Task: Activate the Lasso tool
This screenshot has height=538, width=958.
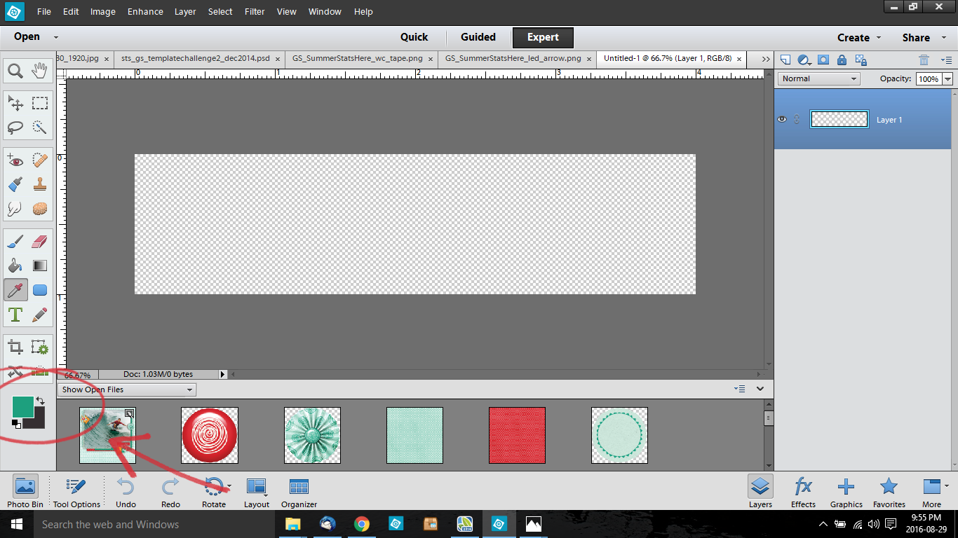Action: point(15,127)
